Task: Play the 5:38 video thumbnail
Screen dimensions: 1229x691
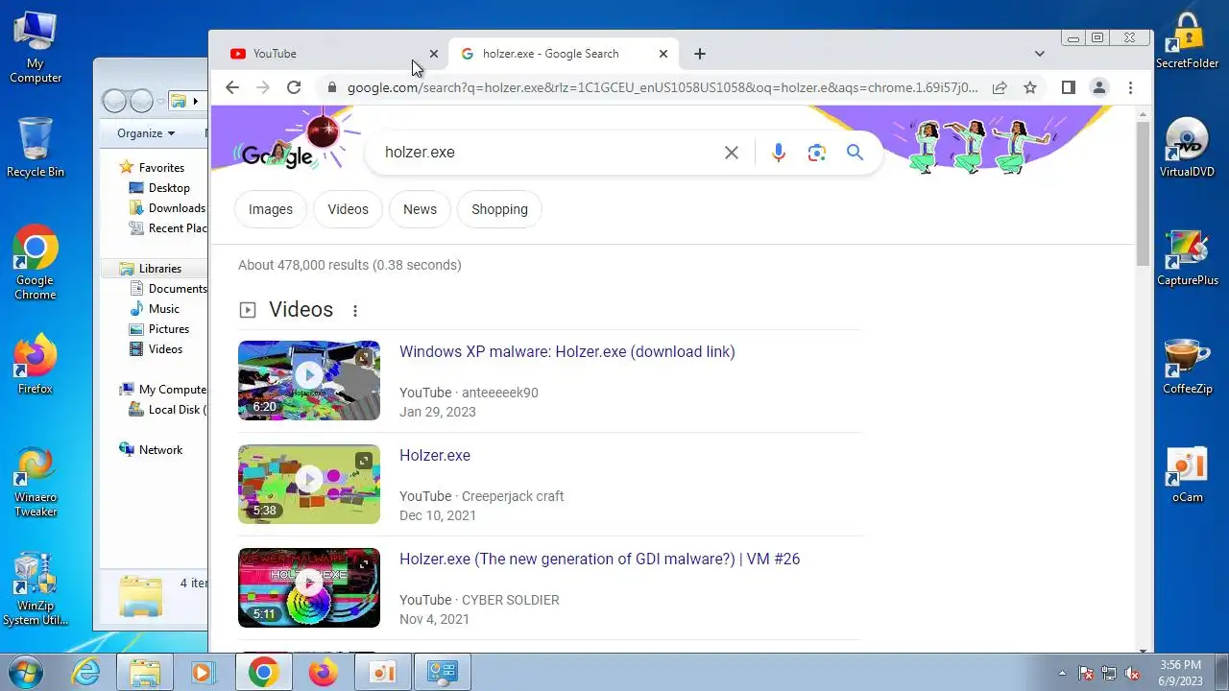Action: tap(309, 484)
